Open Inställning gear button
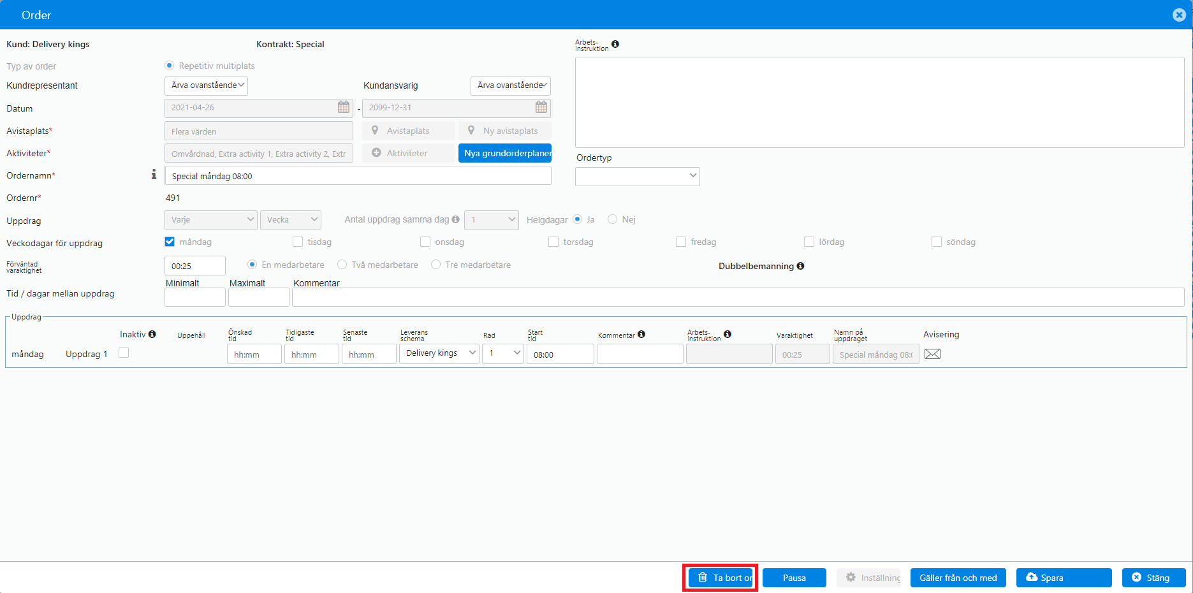Screen dimensions: 1193x593 tap(868, 578)
